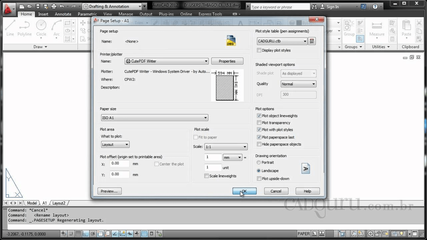
Task: Select the Polyline tool in the Draw panel
Action: (25, 28)
